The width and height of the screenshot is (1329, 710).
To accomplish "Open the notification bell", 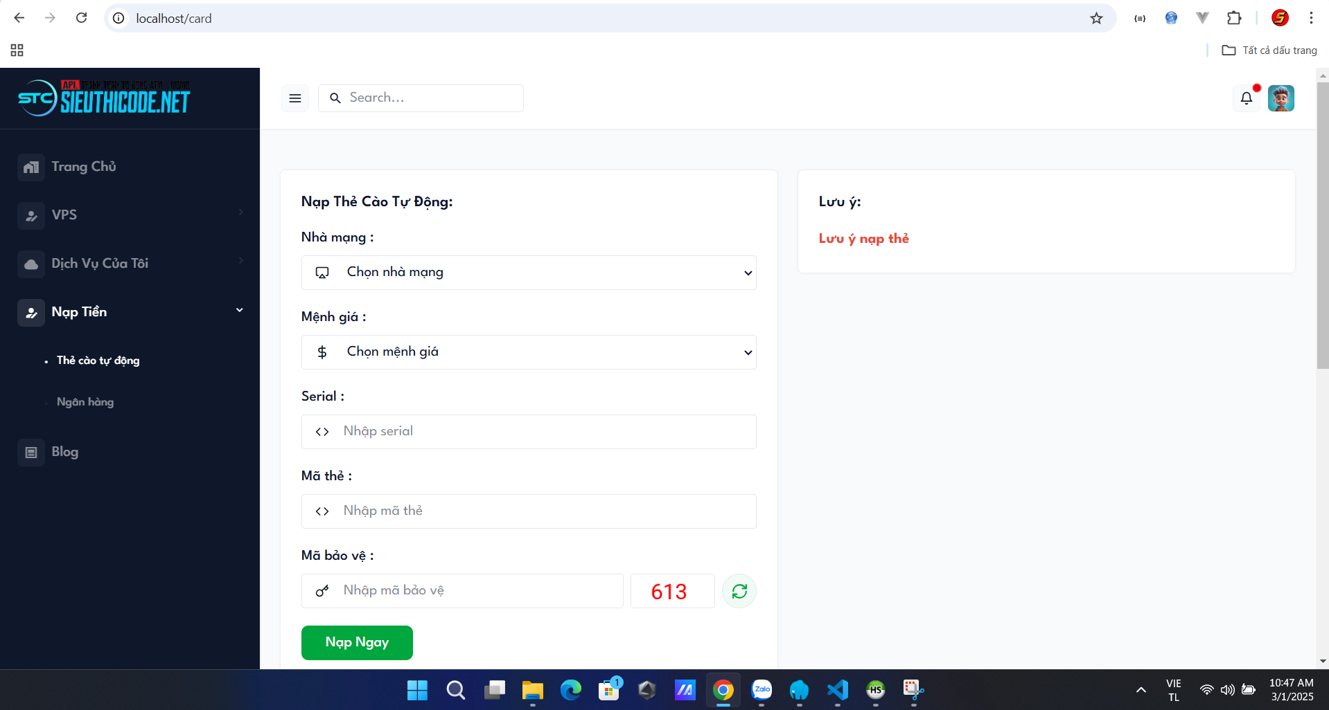I will (1246, 98).
